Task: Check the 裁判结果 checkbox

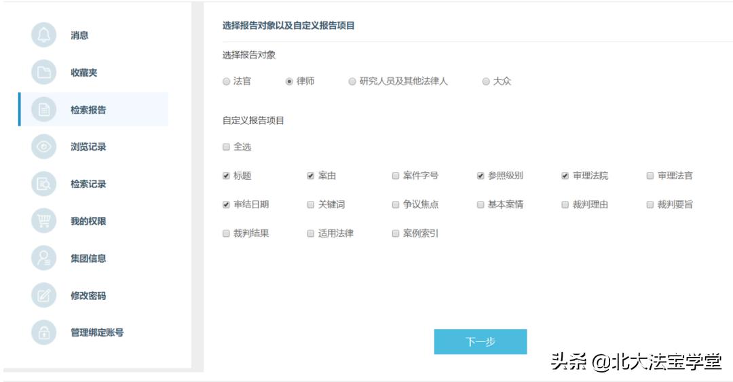Action: tap(226, 233)
